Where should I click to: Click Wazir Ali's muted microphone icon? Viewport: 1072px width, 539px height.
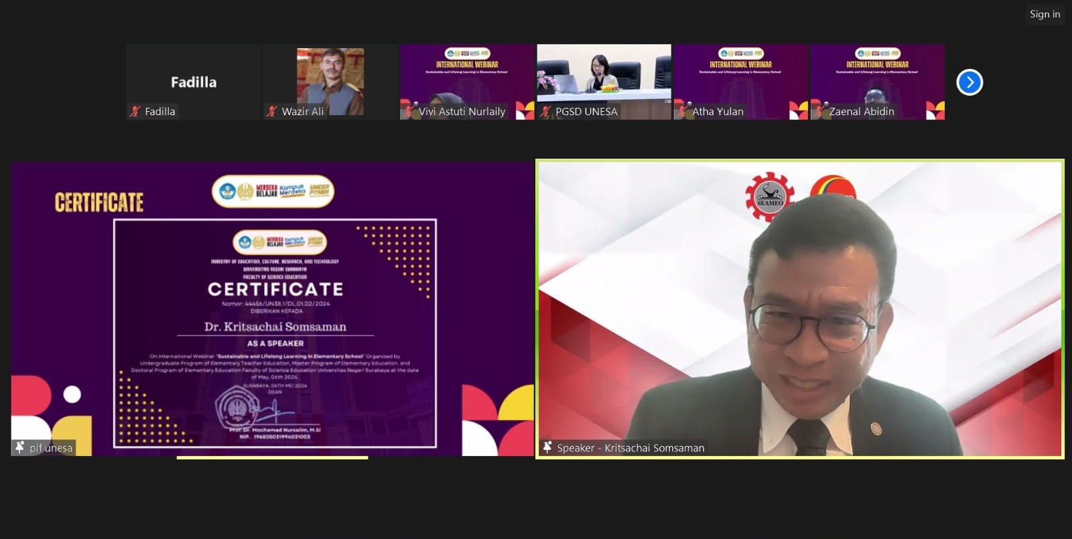point(272,112)
